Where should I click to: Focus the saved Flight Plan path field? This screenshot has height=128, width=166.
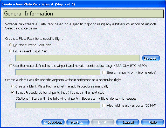78,58
